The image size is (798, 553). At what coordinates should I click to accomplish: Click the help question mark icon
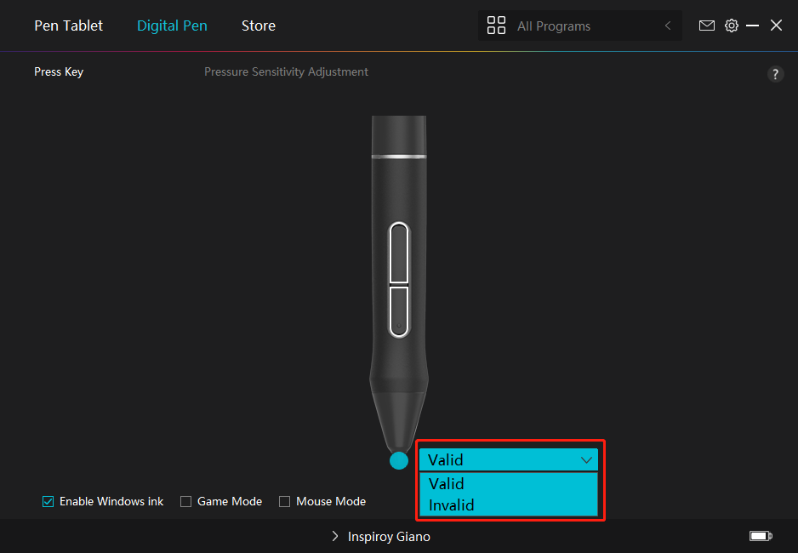click(775, 74)
